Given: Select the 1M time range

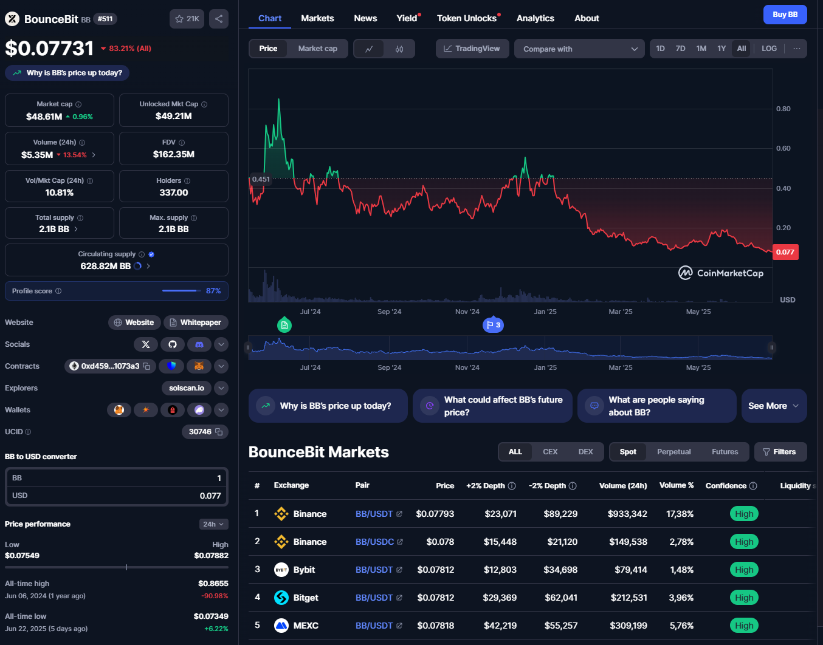Looking at the screenshot, I should coord(701,49).
